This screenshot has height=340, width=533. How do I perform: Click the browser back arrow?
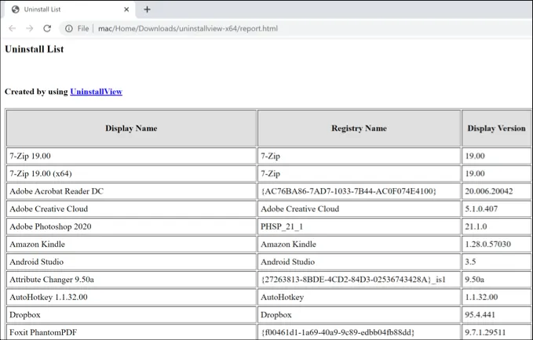click(12, 28)
